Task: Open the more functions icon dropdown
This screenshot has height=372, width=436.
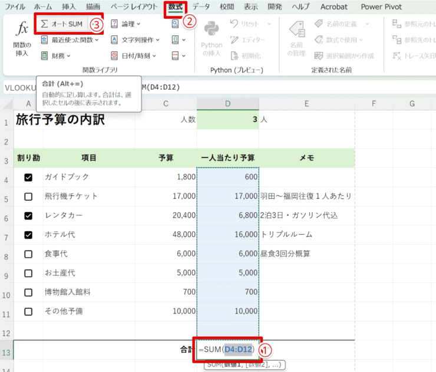Action: [x=179, y=56]
